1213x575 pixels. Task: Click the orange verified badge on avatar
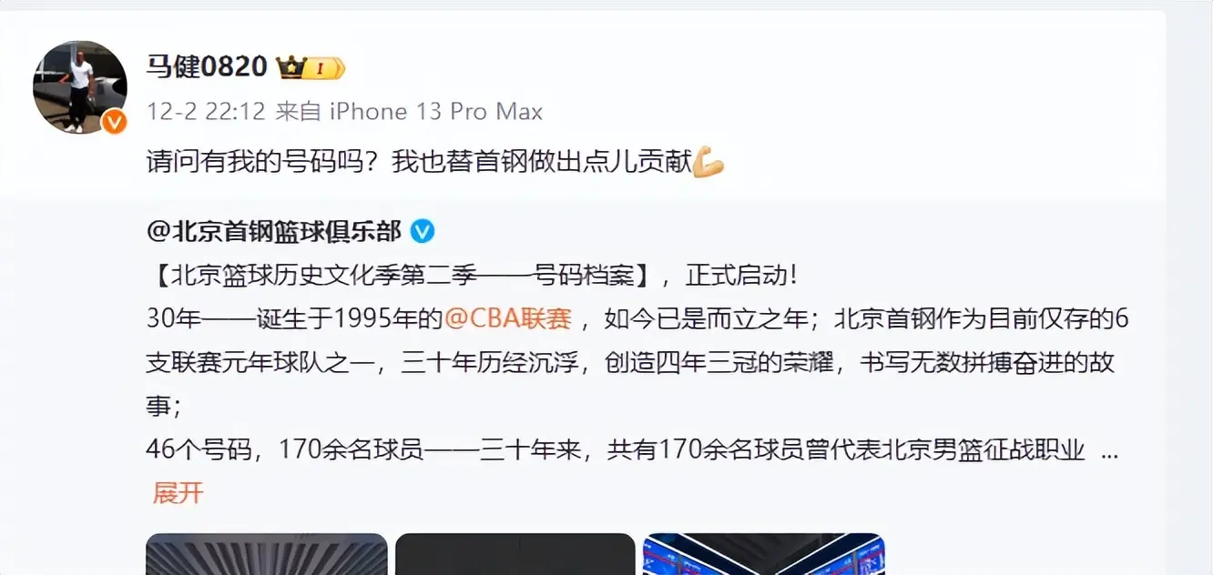114,122
